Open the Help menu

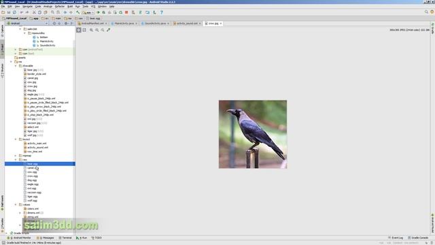click(111, 6)
